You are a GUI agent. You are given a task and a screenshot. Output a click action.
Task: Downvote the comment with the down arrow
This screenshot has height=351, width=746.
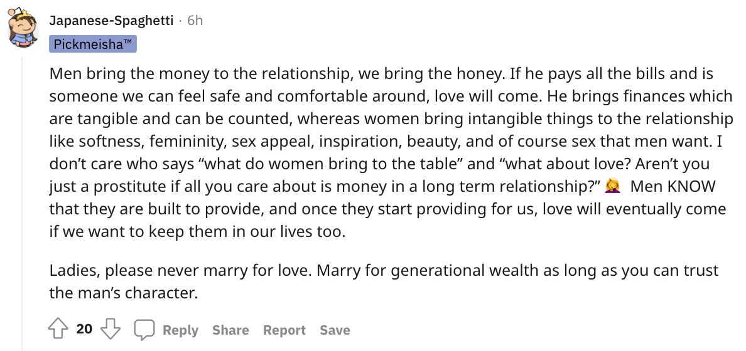coord(111,328)
